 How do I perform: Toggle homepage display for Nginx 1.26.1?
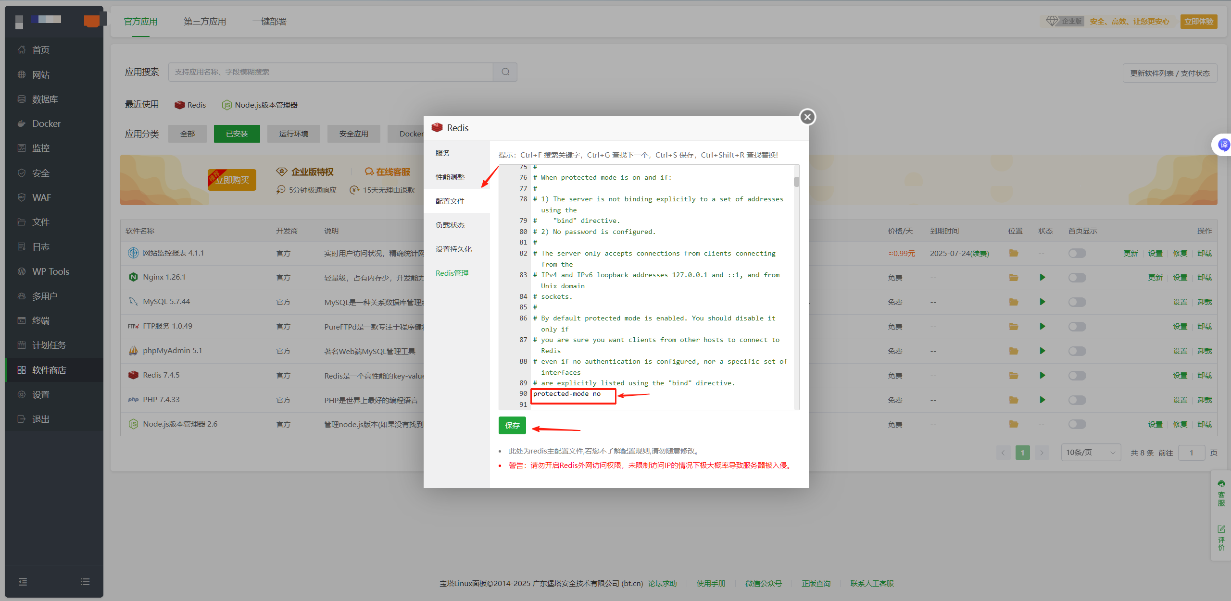[x=1077, y=277]
